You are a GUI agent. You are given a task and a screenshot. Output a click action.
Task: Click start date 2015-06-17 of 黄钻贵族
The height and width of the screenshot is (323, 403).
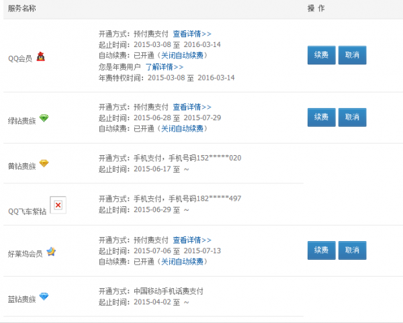[152, 169]
